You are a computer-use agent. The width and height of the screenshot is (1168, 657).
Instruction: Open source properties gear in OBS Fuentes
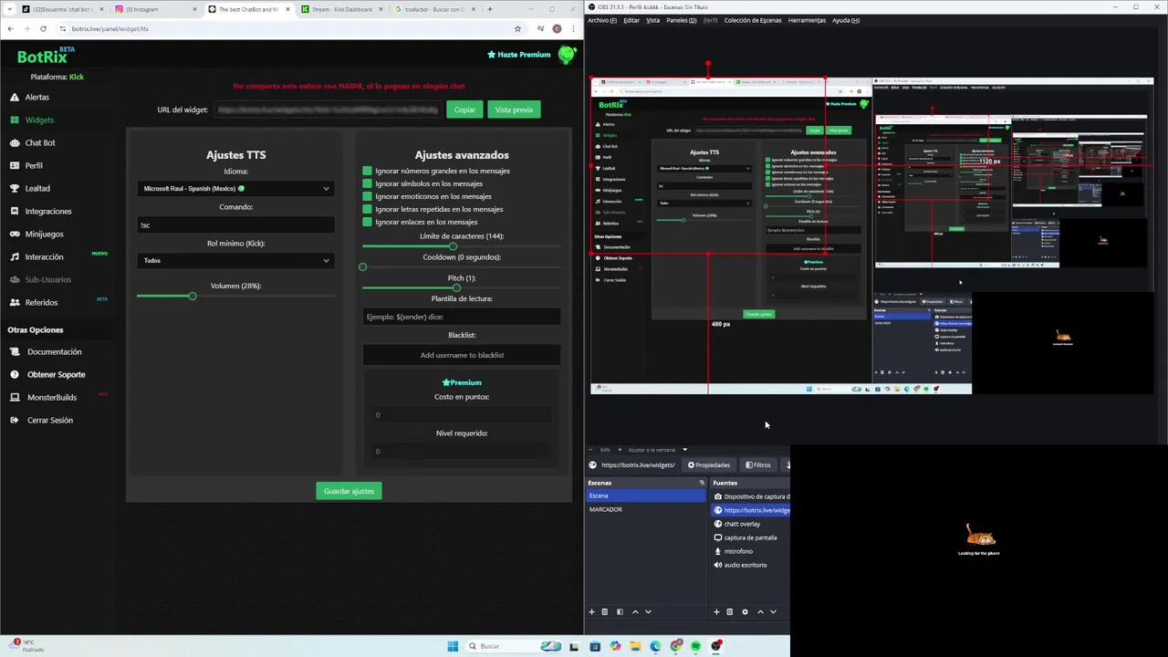[x=745, y=611]
